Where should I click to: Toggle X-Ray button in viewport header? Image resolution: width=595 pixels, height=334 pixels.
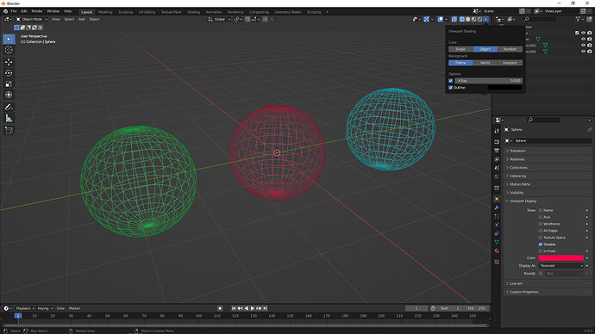coord(454,19)
